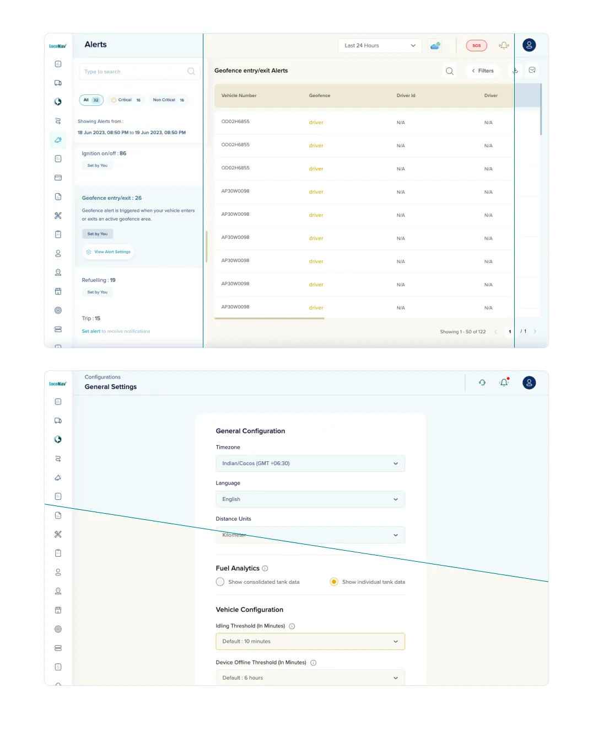Open the globe map icon in Alerts sidebar
Image resolution: width=593 pixels, height=730 pixels.
tap(58, 102)
